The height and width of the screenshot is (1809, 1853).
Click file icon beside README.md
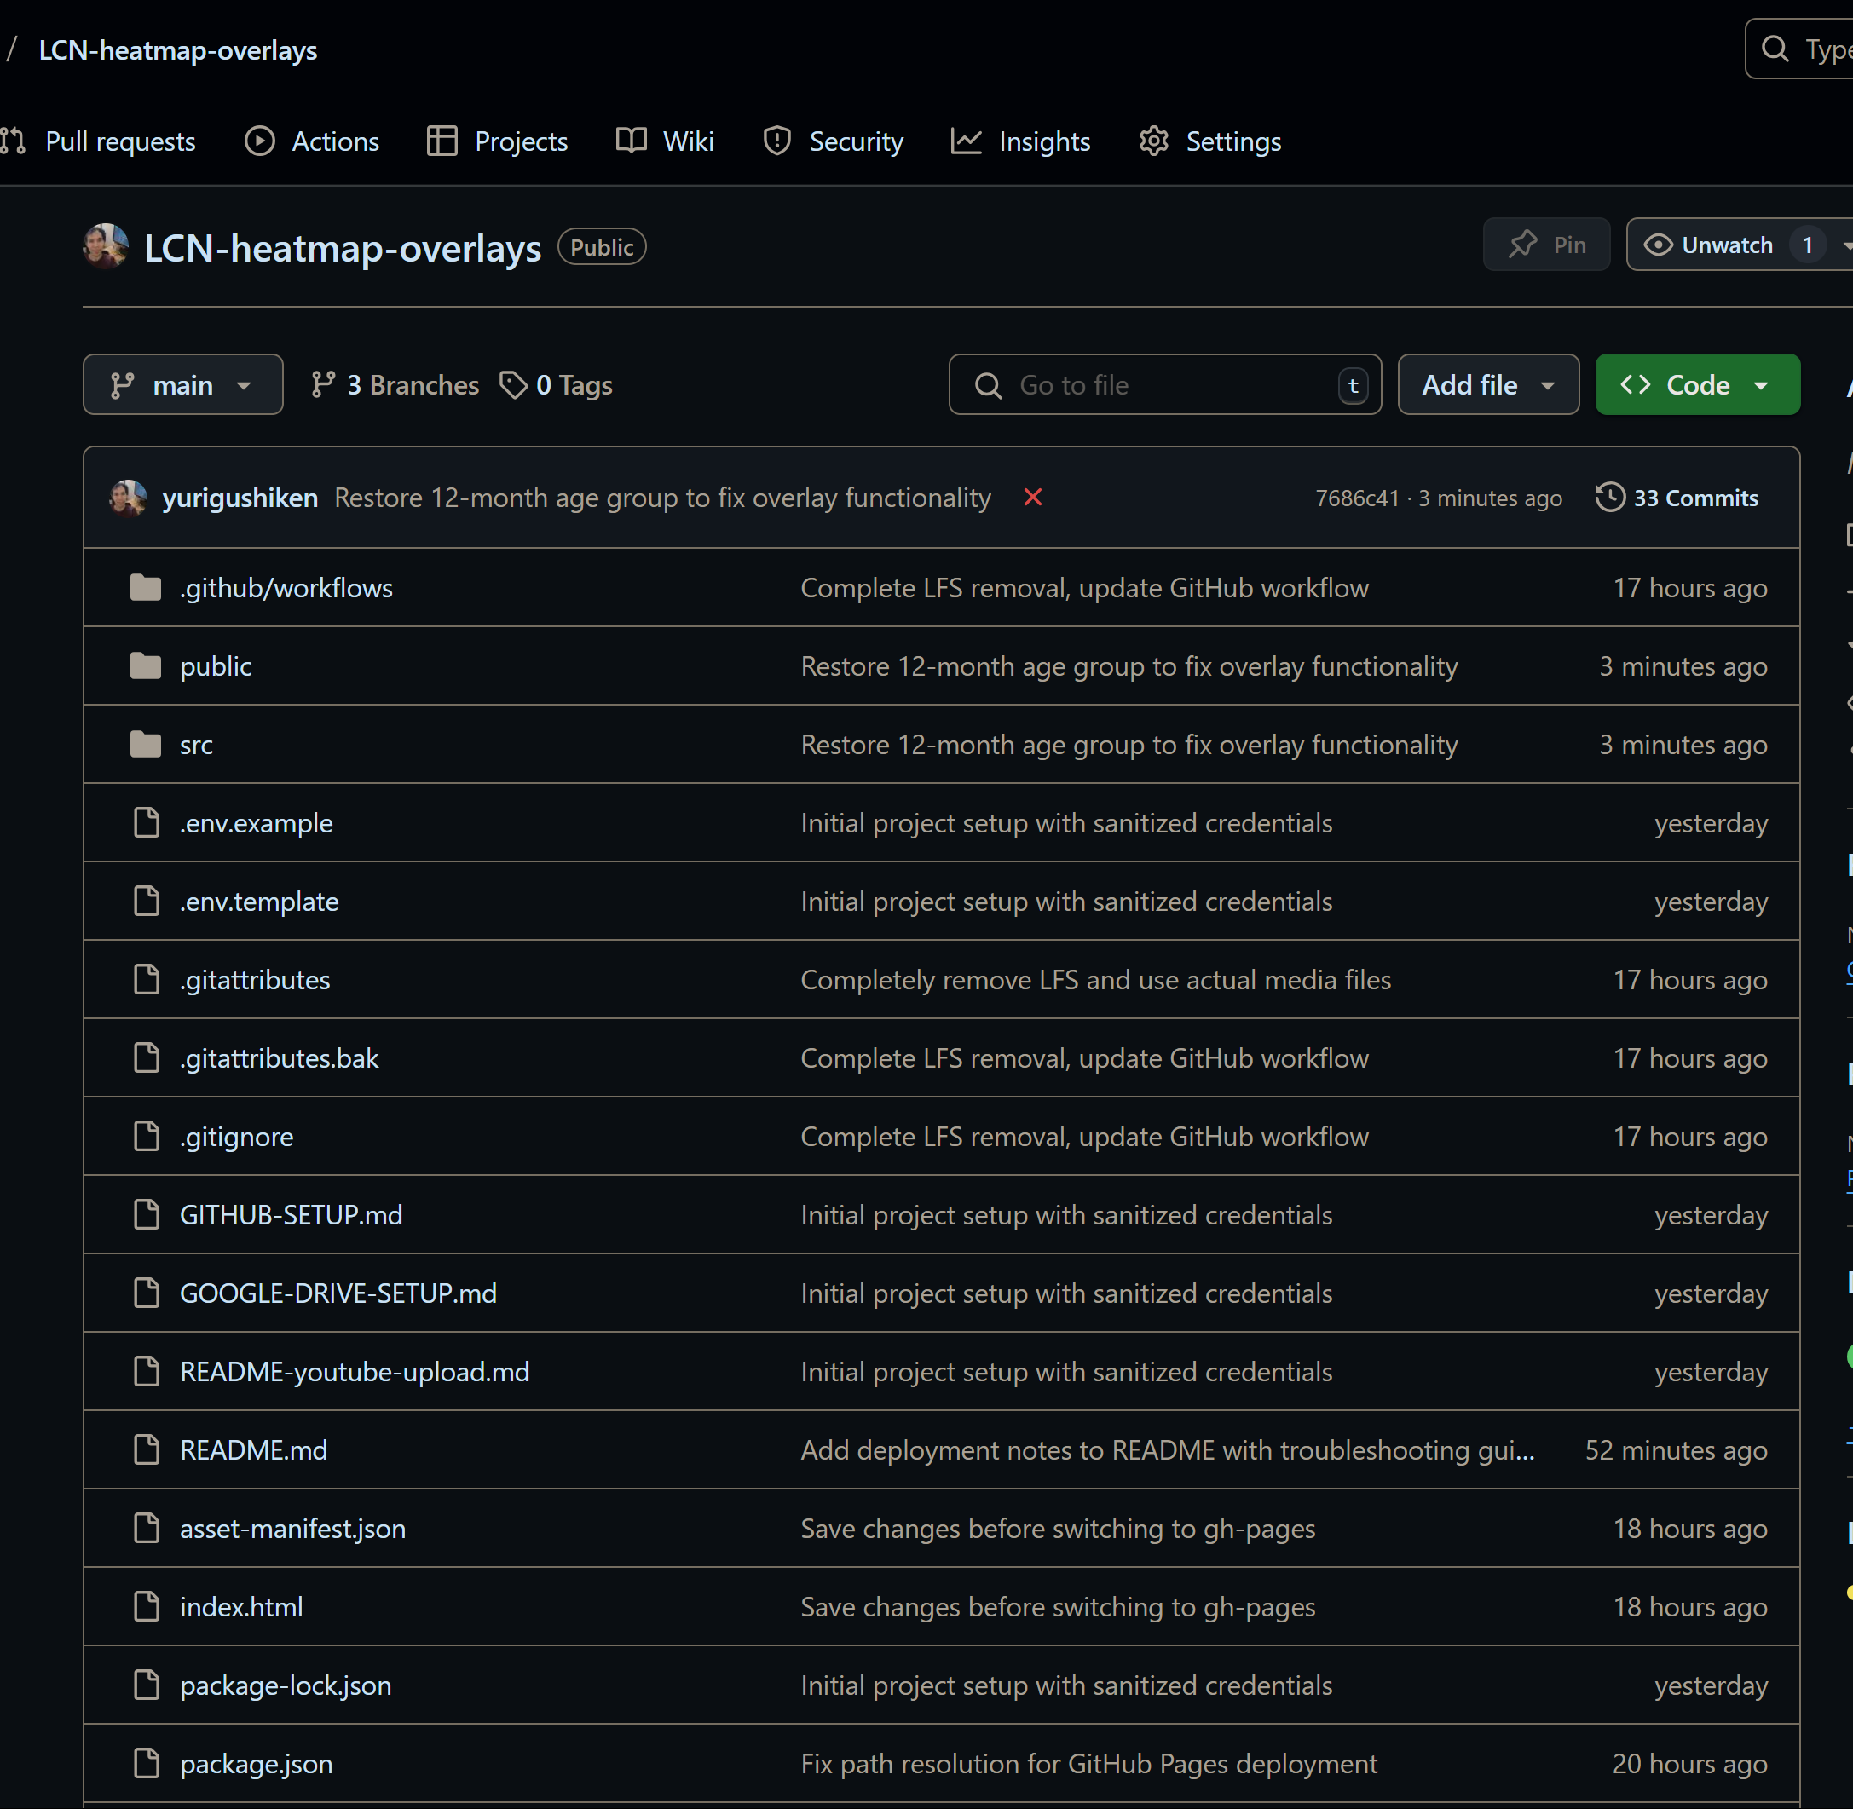click(147, 1451)
